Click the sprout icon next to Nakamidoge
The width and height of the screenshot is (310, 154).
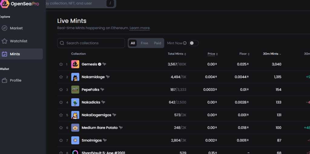[x=108, y=77]
